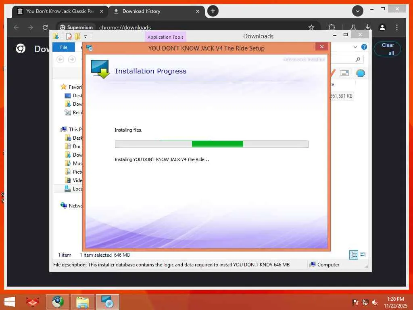413x310 pixels.
Task: Switch to the installer in taskbar
Action: [108, 302]
